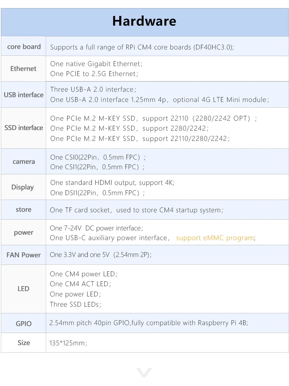Screen dimensions: 289x386
Task: Select the USB interface row label
Action: point(24,95)
